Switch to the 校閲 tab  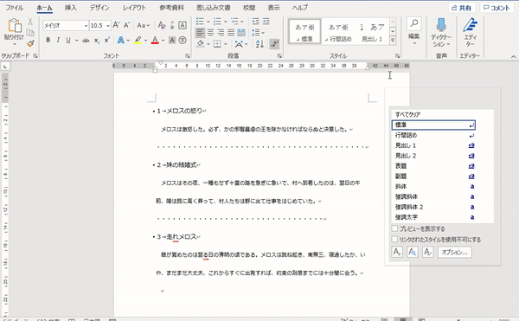(x=249, y=7)
